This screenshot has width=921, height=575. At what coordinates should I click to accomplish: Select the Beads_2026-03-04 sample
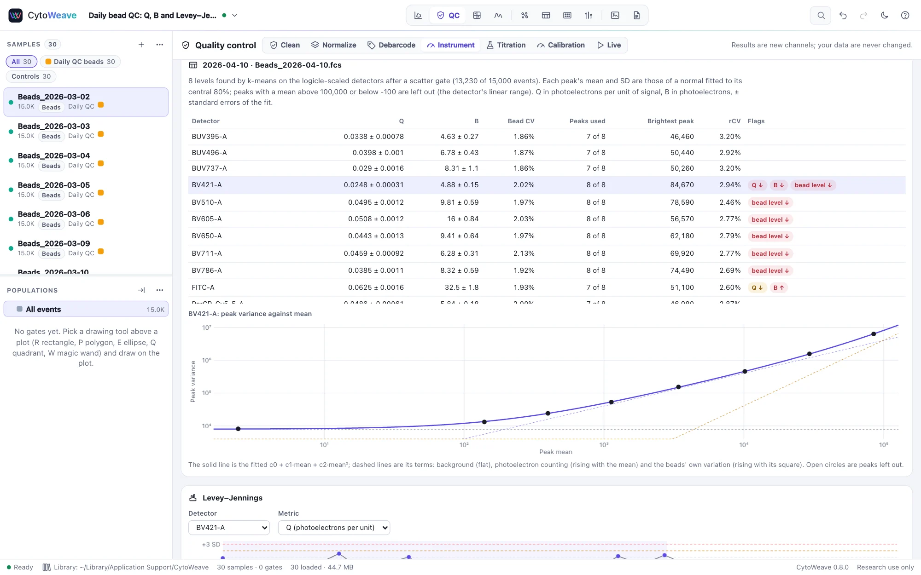pos(86,161)
